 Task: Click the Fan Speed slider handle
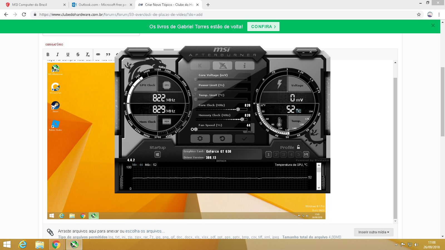click(x=196, y=129)
